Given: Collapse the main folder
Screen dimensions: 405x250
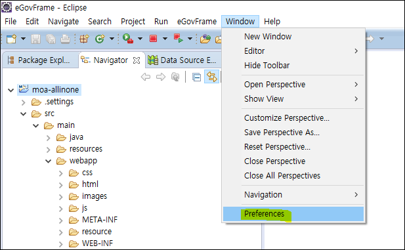Looking at the screenshot, I should (x=36, y=126).
